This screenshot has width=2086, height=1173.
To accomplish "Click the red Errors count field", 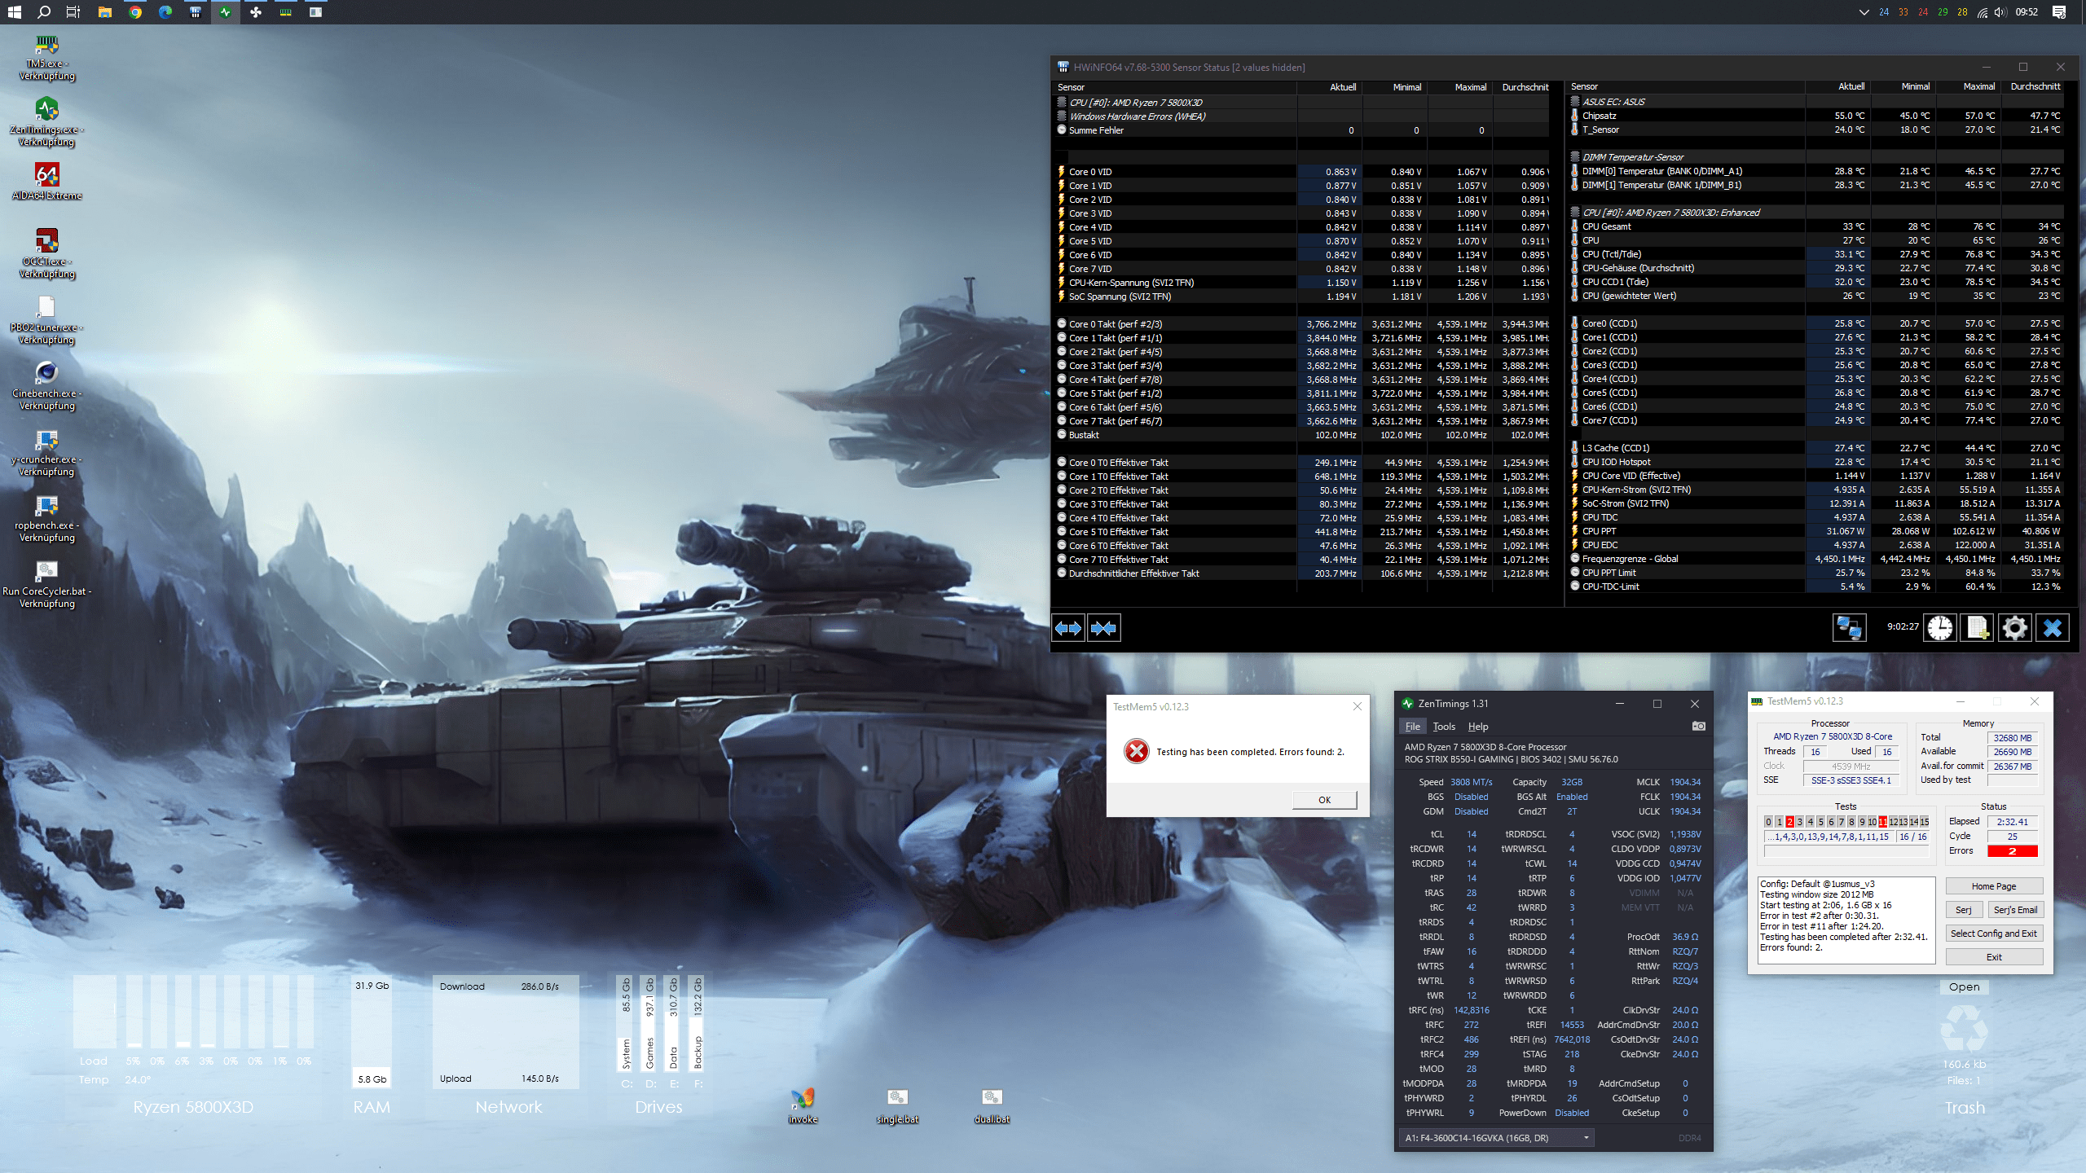I will point(2013,851).
